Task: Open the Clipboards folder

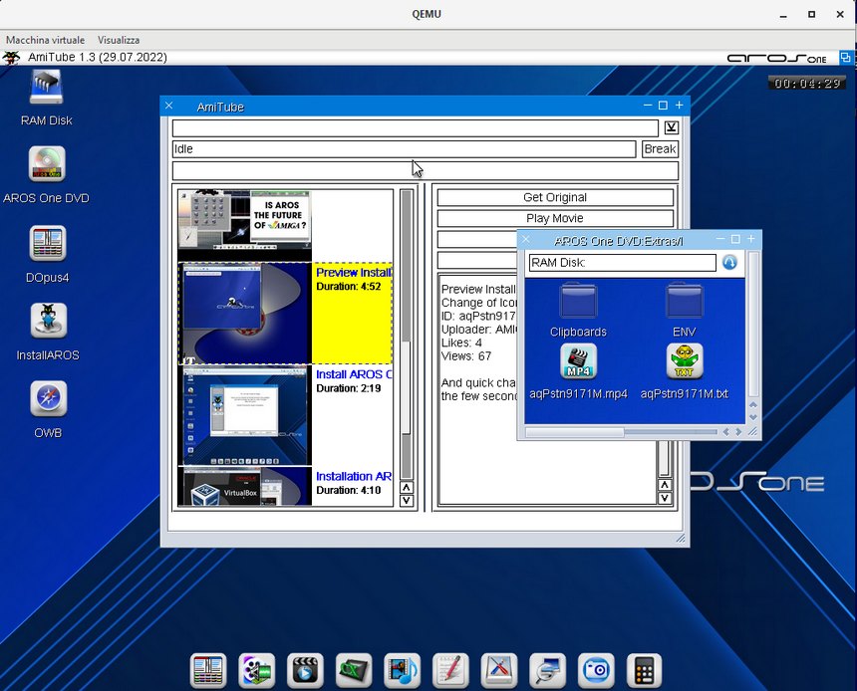Action: tap(578, 300)
